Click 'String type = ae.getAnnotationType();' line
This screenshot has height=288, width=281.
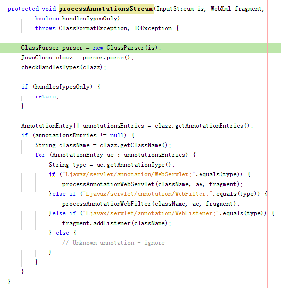tap(111, 165)
